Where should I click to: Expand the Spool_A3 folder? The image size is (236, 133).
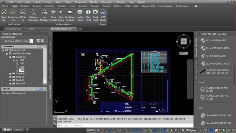pyautogui.click(x=10, y=83)
